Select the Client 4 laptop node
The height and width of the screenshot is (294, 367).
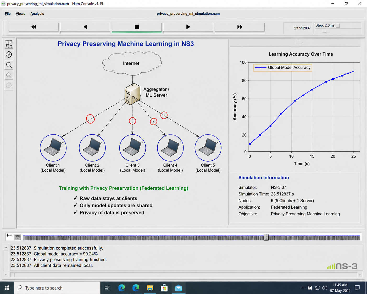[170, 148]
